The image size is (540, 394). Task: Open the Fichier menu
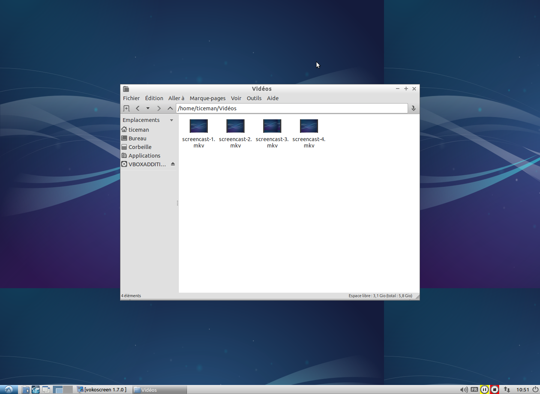pos(131,98)
